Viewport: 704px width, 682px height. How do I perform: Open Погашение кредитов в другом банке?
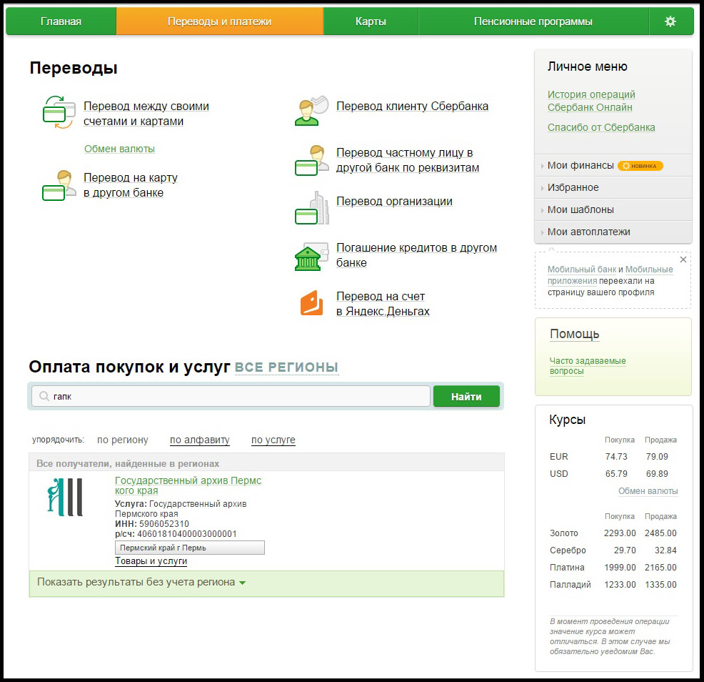click(416, 255)
